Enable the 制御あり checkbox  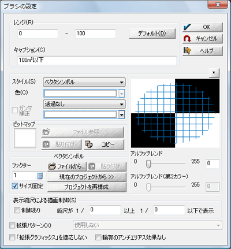click(17, 210)
